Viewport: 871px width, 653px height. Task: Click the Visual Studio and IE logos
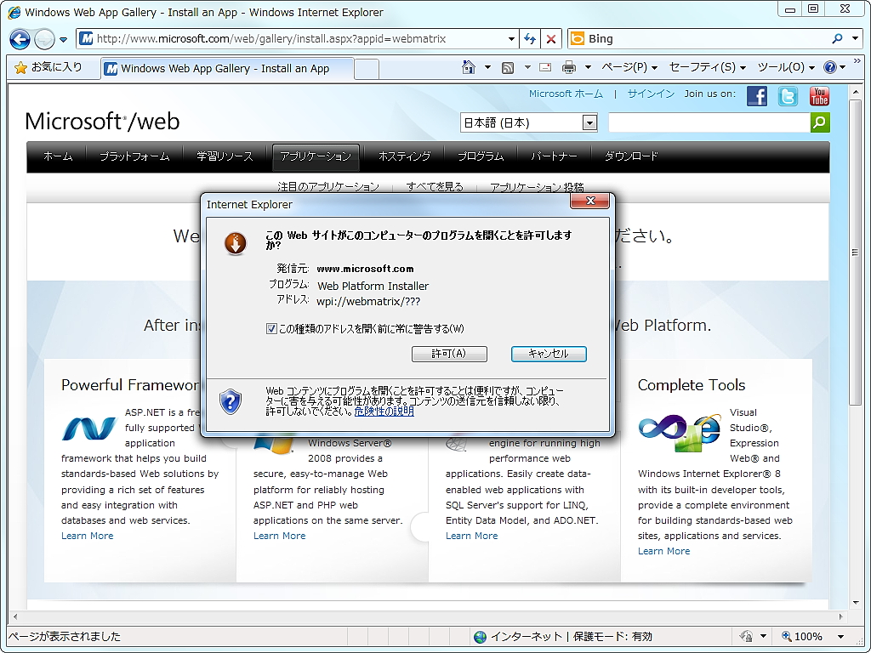(x=680, y=431)
